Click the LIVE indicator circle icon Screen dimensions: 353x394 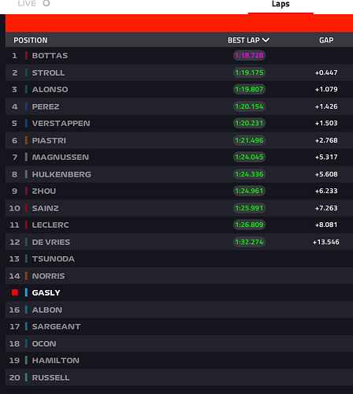tap(46, 3)
